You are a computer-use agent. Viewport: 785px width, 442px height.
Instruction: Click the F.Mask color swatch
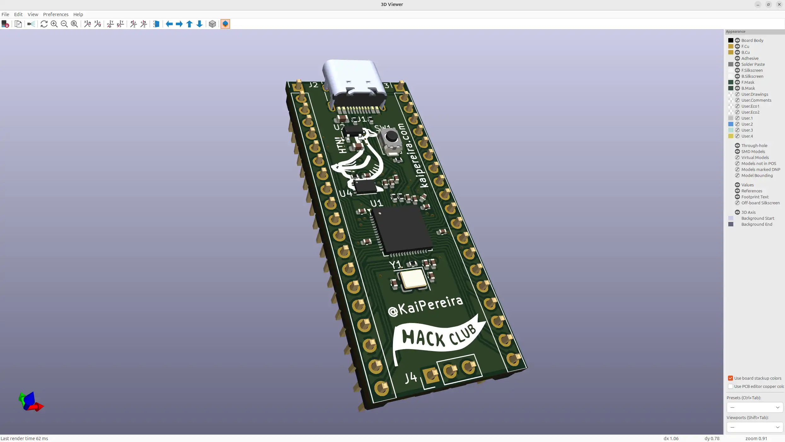(x=731, y=82)
